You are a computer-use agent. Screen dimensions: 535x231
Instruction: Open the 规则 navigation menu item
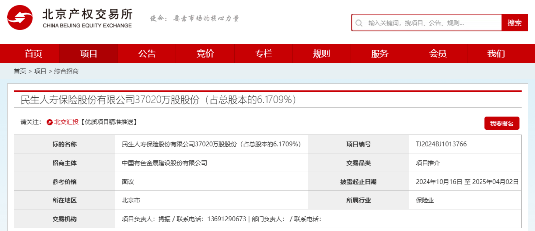pyautogui.click(x=321, y=54)
